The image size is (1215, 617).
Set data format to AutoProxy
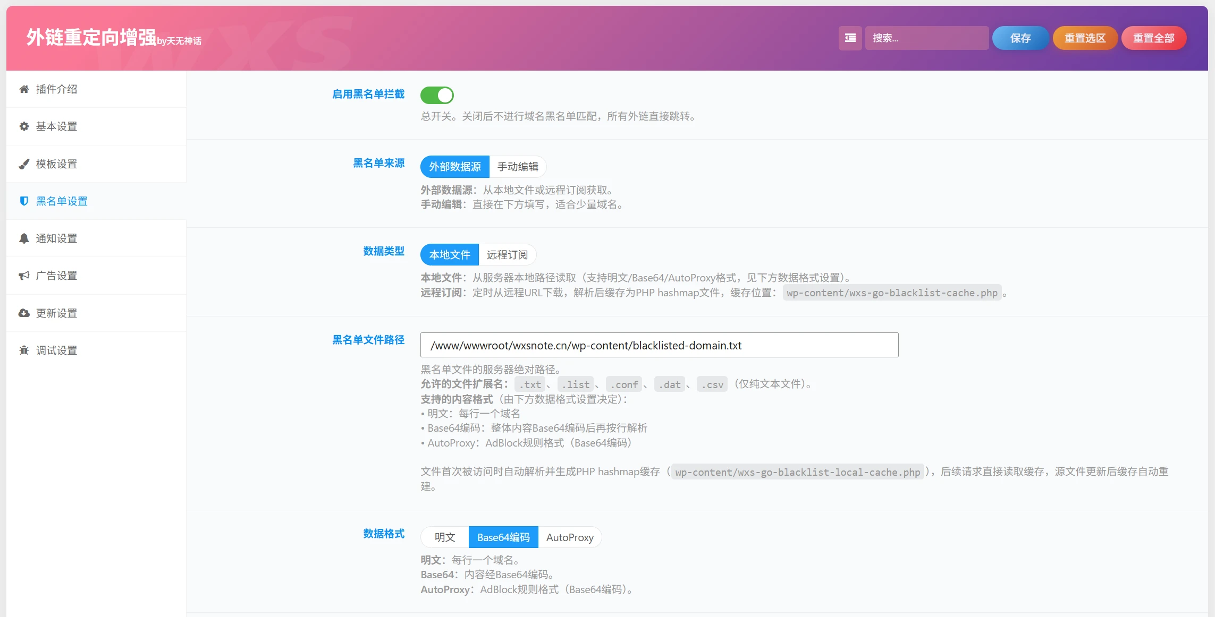tap(570, 537)
